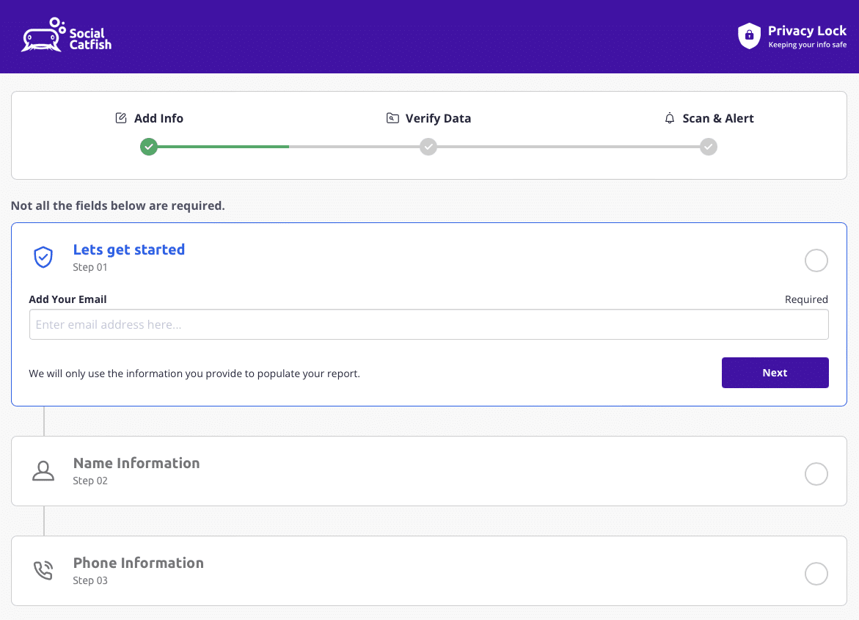Select the circle indicator for Step 01
Screen dimensions: 859x620
(816, 260)
